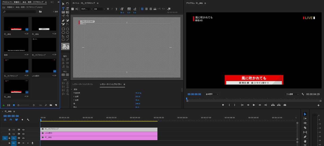
Task: Create a new bin folder
Action: click(51, 105)
